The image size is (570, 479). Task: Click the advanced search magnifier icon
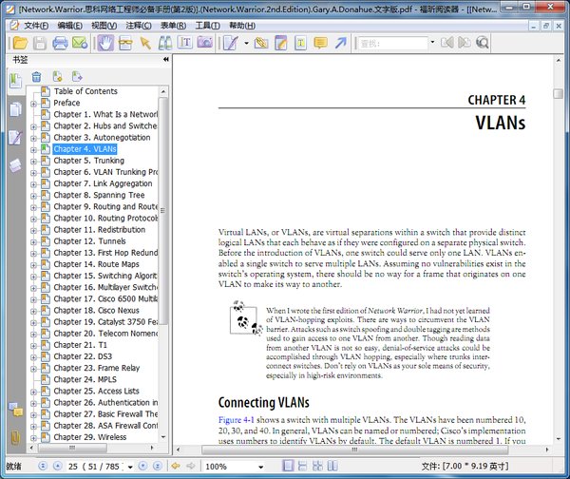tap(482, 43)
